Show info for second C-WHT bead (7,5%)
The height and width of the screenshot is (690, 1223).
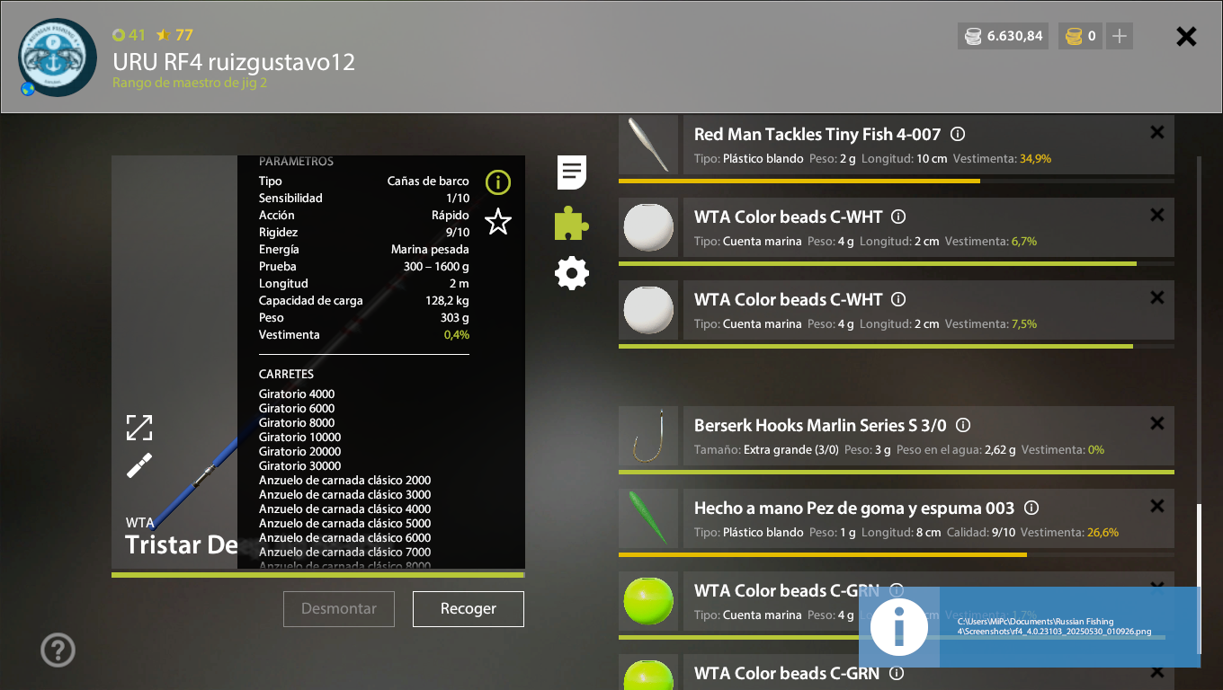[x=898, y=299]
